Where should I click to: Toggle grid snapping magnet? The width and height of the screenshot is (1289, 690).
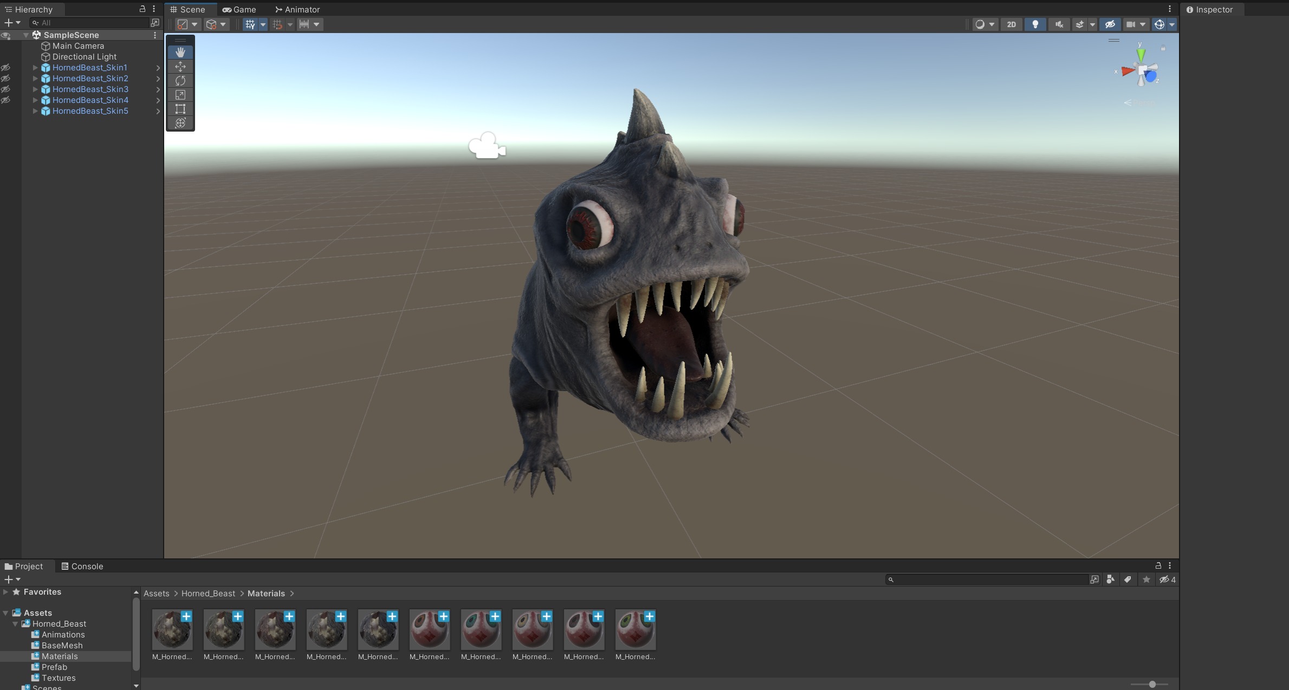pyautogui.click(x=277, y=24)
